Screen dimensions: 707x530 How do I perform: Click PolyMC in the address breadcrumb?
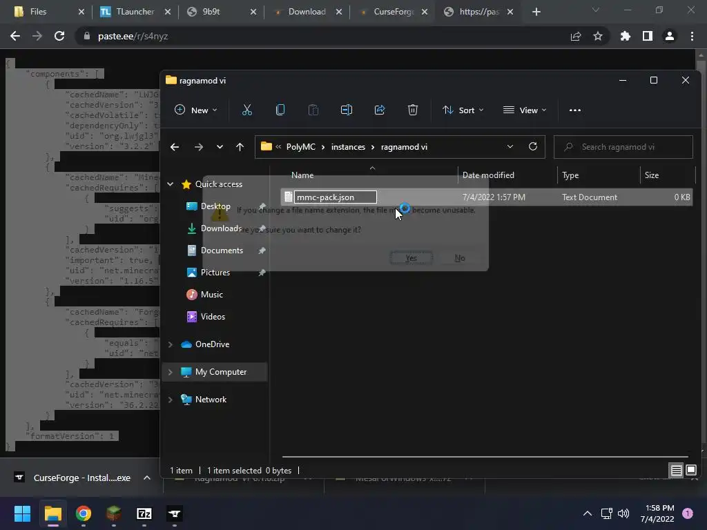[x=301, y=147]
